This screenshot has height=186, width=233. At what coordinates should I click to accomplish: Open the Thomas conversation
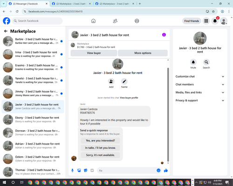coord(33,172)
